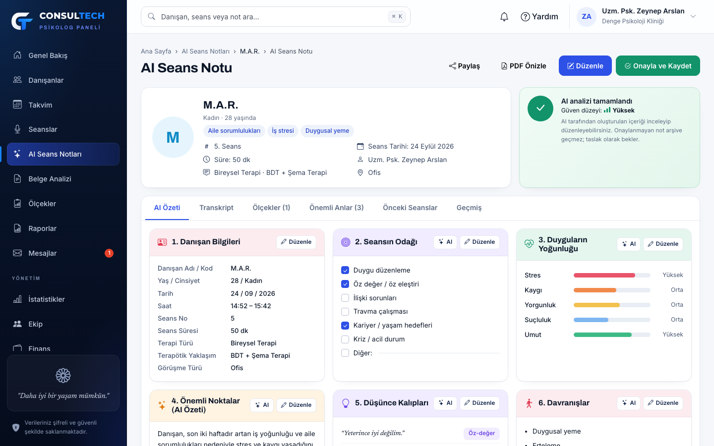Uncheck Duygu düzenleme checkbox

coord(345,270)
